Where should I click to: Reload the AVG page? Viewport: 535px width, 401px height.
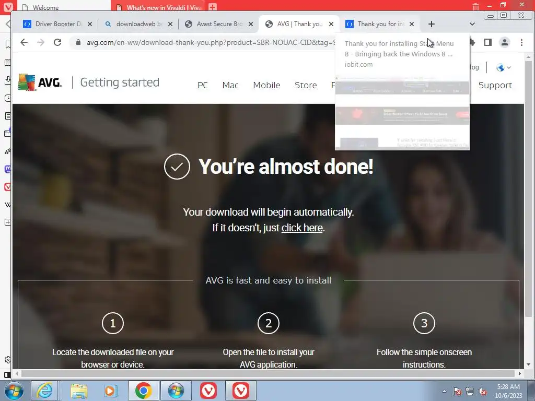pyautogui.click(x=57, y=42)
